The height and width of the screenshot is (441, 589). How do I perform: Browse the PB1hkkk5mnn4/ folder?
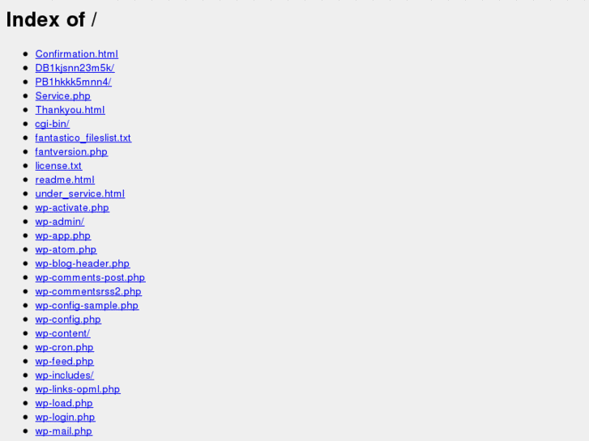pyautogui.click(x=73, y=82)
